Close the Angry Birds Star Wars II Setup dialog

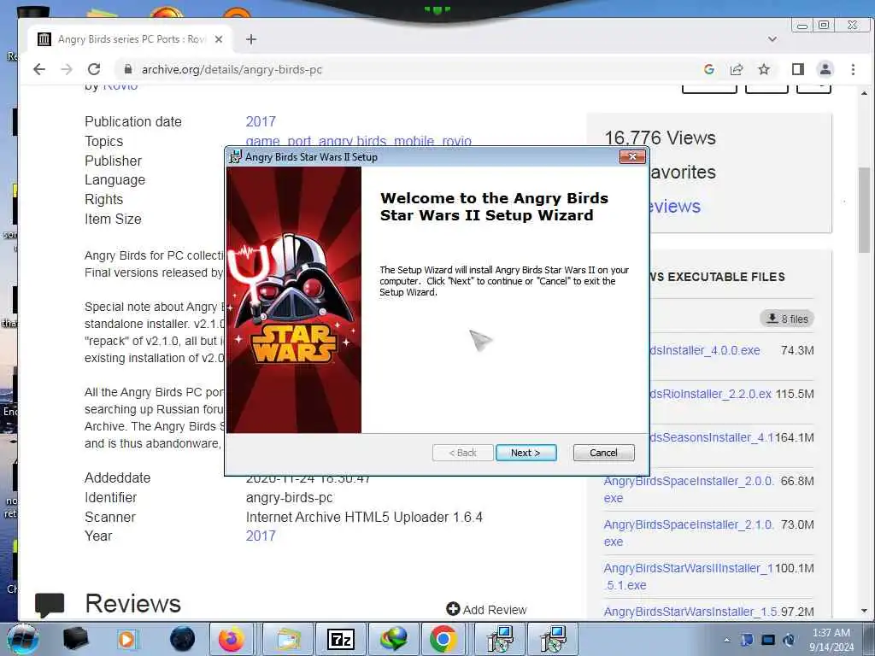point(632,157)
